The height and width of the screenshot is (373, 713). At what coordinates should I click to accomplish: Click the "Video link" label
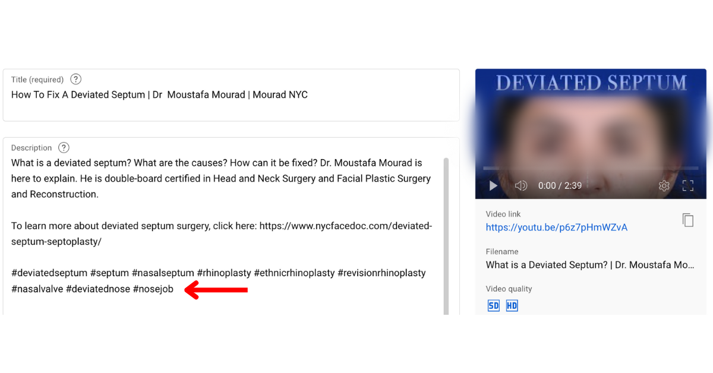tap(503, 214)
